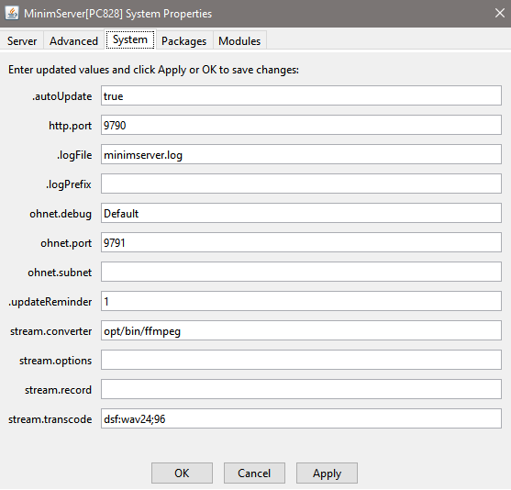Click the MinimServer[PC828] System Properties title
The width and height of the screenshot is (511, 490).
point(118,14)
